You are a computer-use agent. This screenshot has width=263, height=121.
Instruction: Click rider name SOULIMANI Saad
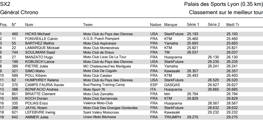(x=40, y=53)
